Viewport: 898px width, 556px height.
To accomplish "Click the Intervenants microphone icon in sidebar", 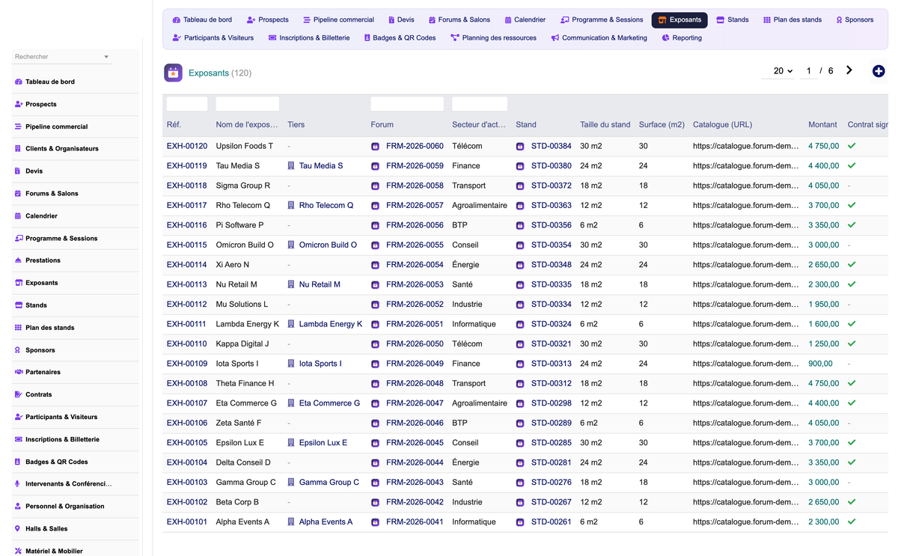I will (x=18, y=483).
